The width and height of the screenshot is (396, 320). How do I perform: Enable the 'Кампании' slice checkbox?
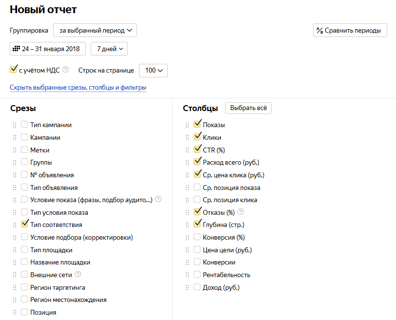click(24, 137)
